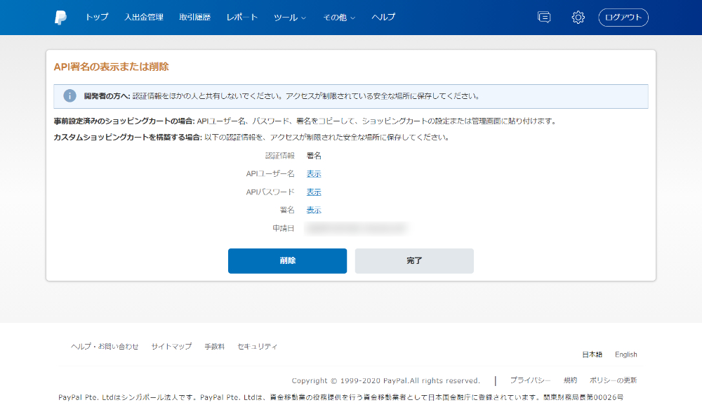The image size is (702, 419).
Task: Select レポート in the top bar
Action: pos(241,18)
